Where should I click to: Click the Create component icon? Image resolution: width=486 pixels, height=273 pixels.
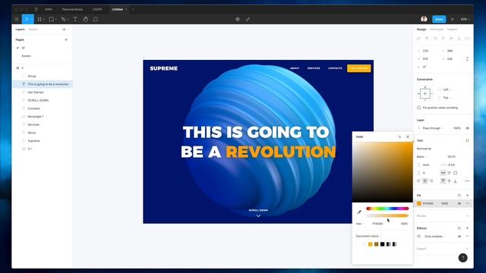[x=238, y=19]
